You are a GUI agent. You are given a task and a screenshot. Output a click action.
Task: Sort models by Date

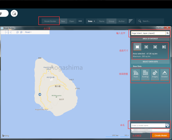91,21
